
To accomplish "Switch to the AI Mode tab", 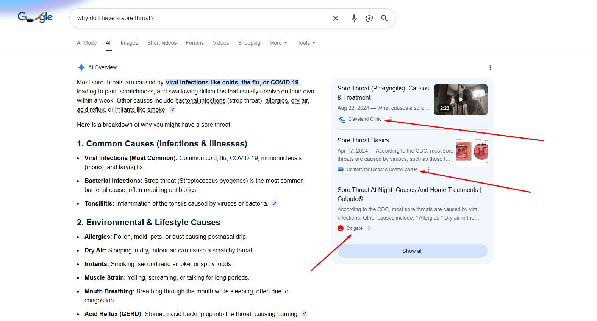I will click(87, 43).
